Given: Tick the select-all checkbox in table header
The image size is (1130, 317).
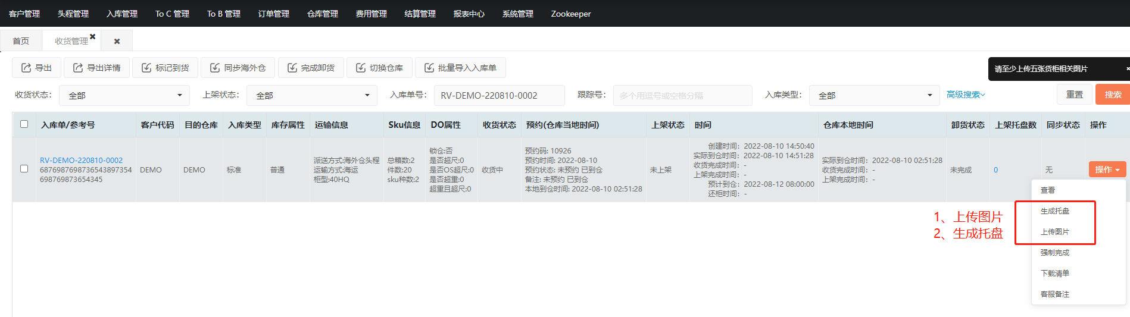Looking at the screenshot, I should 24,124.
